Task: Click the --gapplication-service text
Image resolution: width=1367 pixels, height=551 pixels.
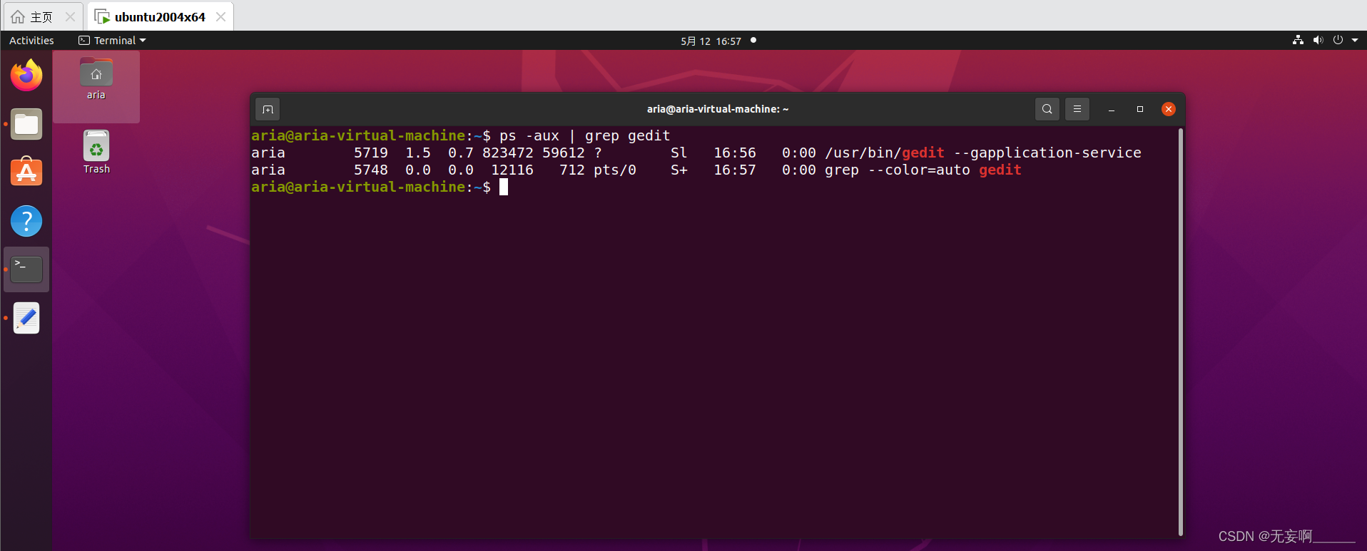Action: [x=1047, y=153]
